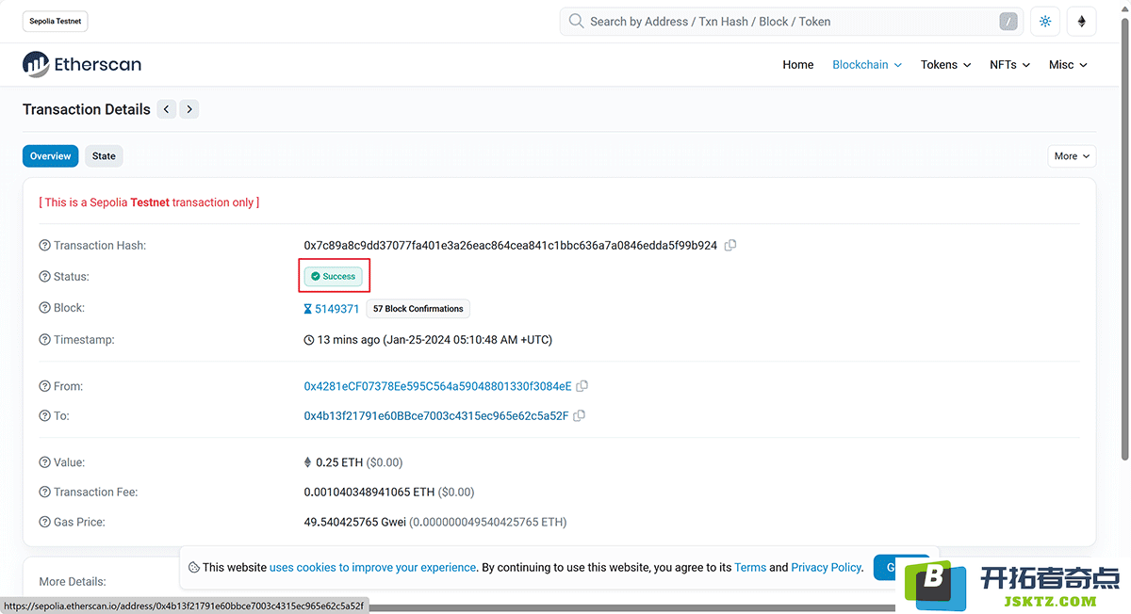
Task: Click help icon beside To
Action: tap(44, 415)
